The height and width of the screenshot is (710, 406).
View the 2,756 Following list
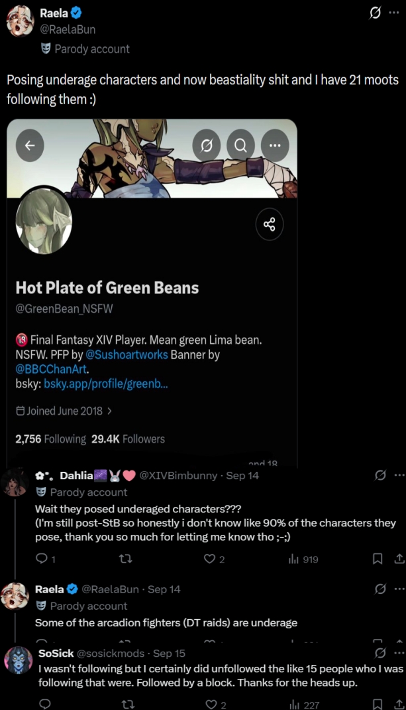click(x=50, y=439)
